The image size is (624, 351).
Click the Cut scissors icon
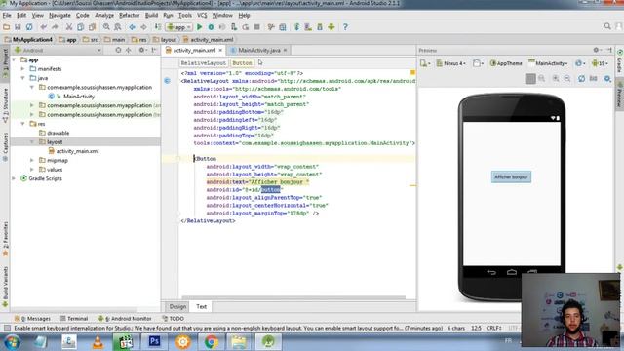69,27
